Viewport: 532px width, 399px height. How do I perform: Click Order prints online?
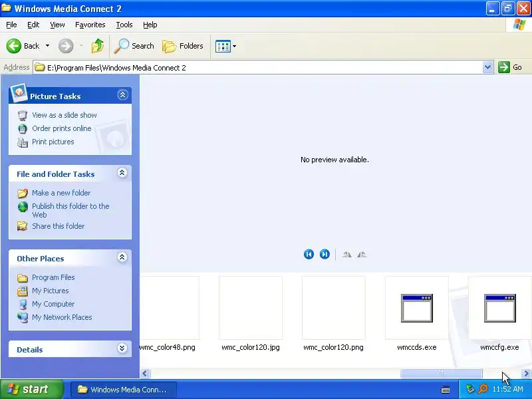click(x=62, y=128)
